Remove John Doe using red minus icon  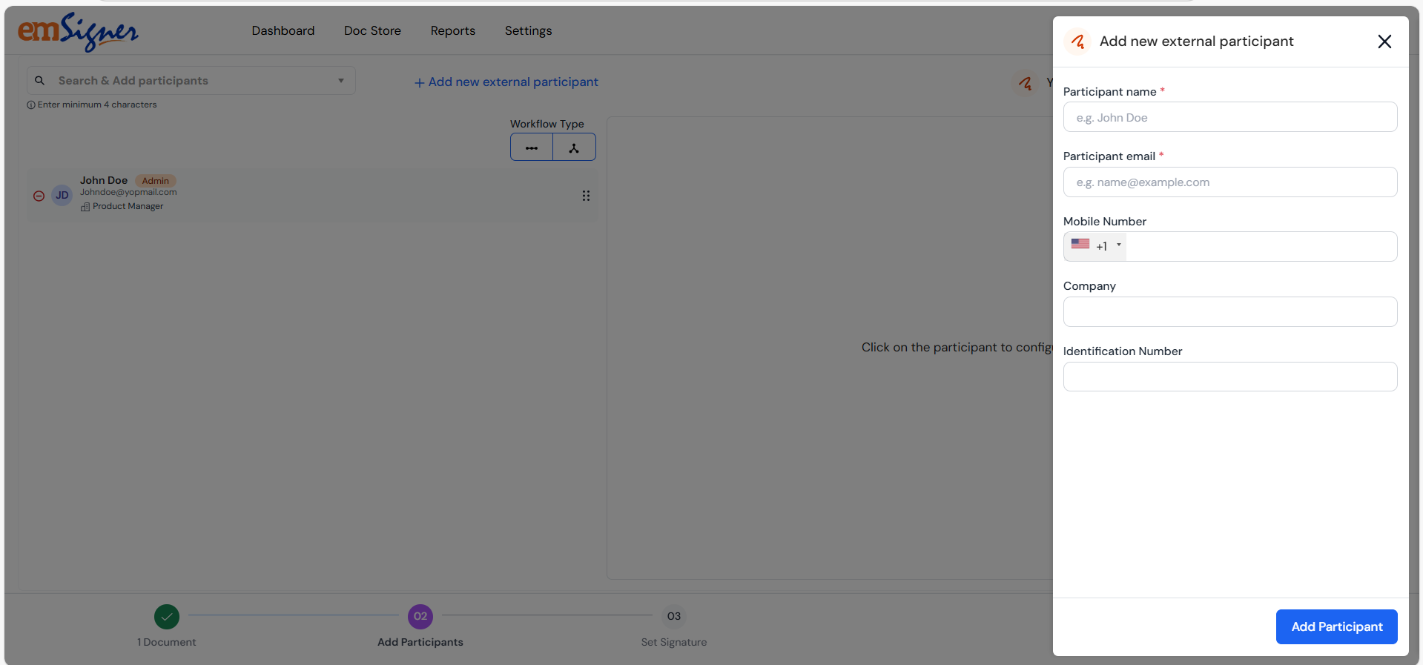click(x=39, y=196)
